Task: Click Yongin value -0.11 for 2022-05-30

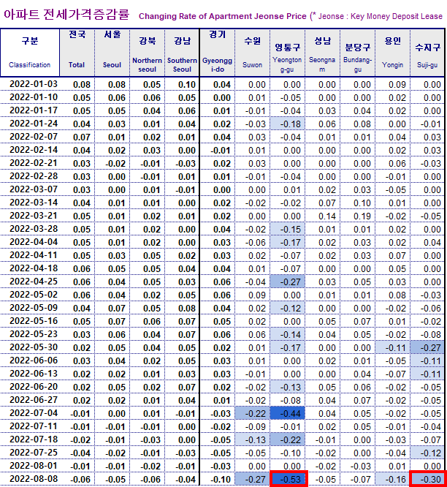Action: pos(392,347)
